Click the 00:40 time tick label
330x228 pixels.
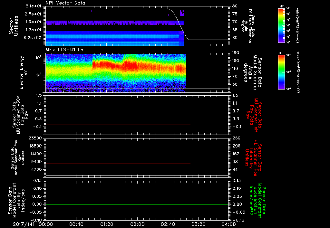click(76, 224)
